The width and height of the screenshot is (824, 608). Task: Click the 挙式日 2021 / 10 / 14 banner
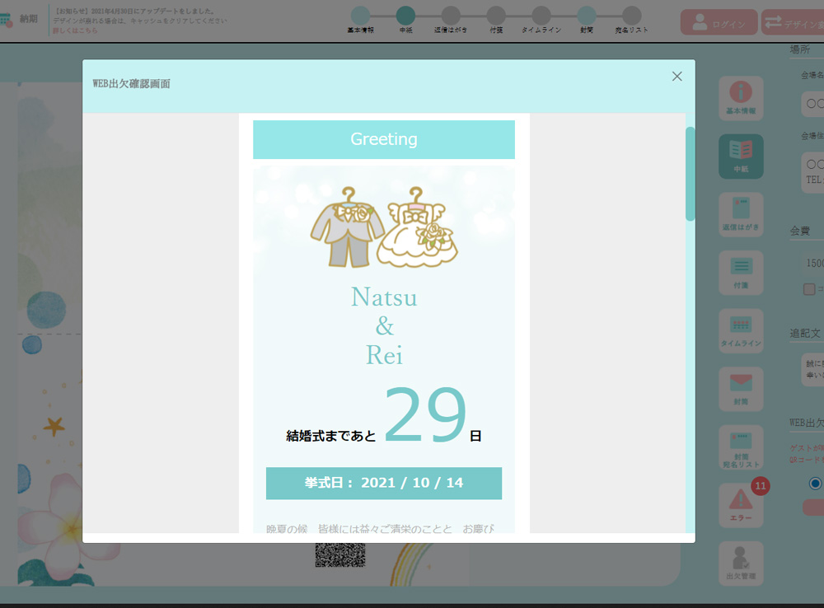[x=384, y=483]
